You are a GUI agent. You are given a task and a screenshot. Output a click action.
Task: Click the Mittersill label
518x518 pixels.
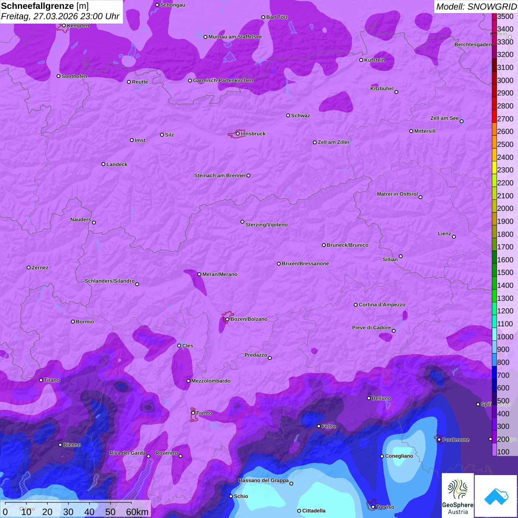(x=425, y=131)
